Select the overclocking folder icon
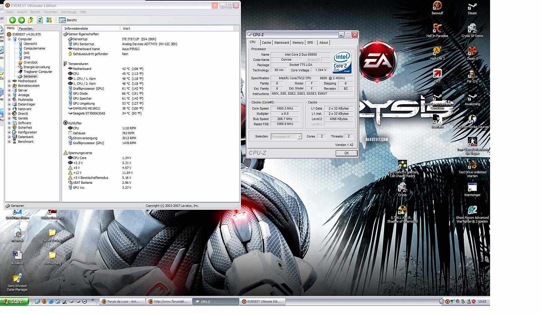The width and height of the screenshot is (542, 314). (52, 258)
